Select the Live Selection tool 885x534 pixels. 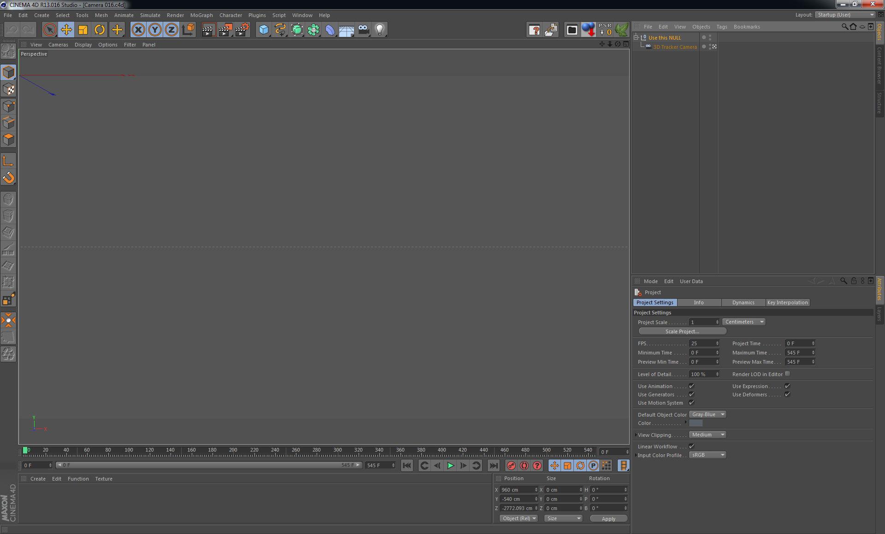pos(49,29)
